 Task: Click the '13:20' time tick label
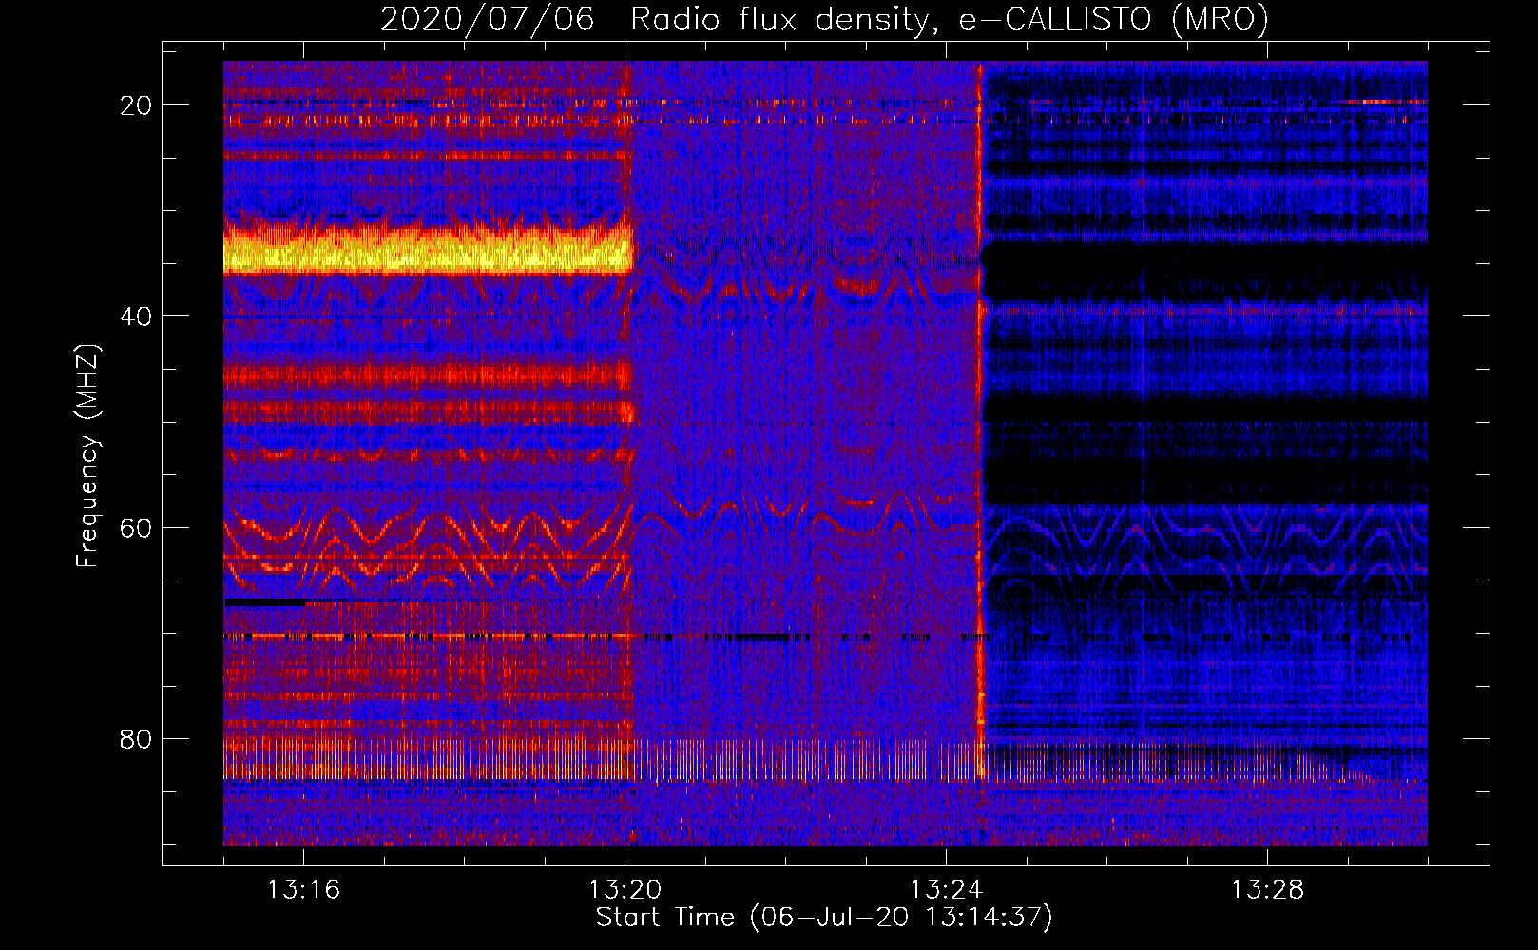pos(625,890)
